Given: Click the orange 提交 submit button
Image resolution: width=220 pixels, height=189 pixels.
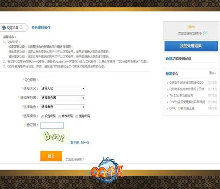Looking at the screenshot, I should point(51,156).
